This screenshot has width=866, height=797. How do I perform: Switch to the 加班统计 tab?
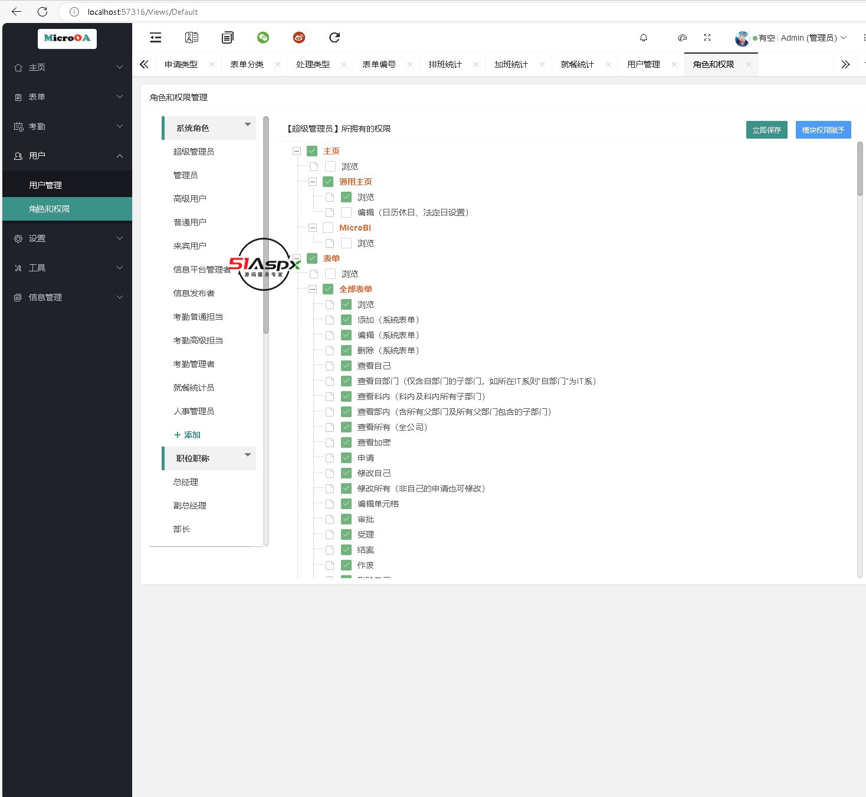511,64
